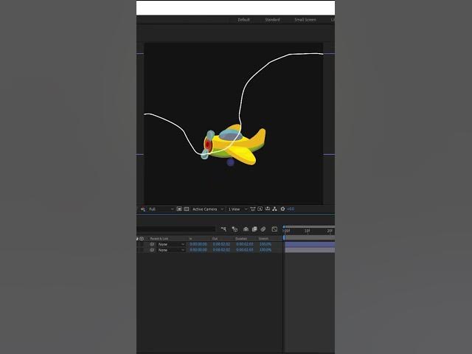Select the yellow airplane in the viewer
This screenshot has height=354, width=472.
point(234,145)
